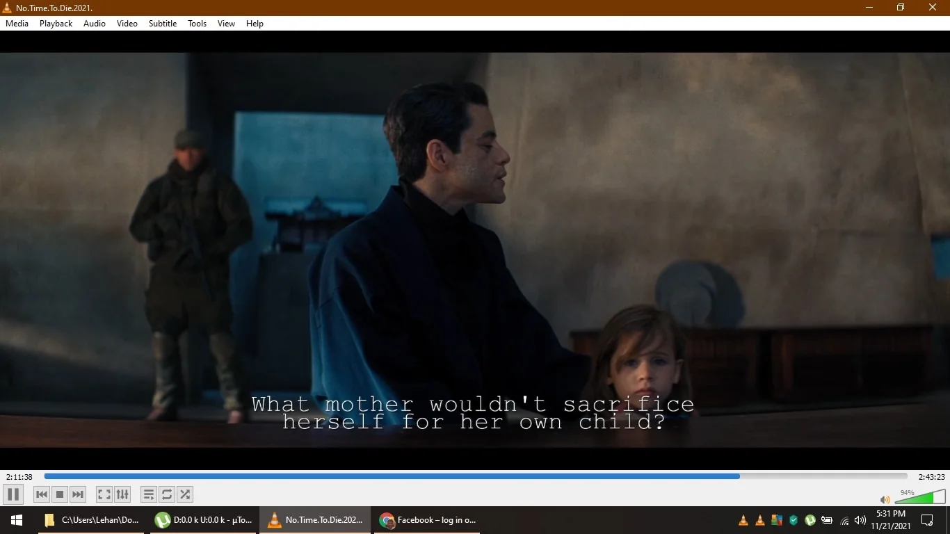Toggle random shuffle playback
Viewport: 950px width, 534px height.
pyautogui.click(x=185, y=494)
